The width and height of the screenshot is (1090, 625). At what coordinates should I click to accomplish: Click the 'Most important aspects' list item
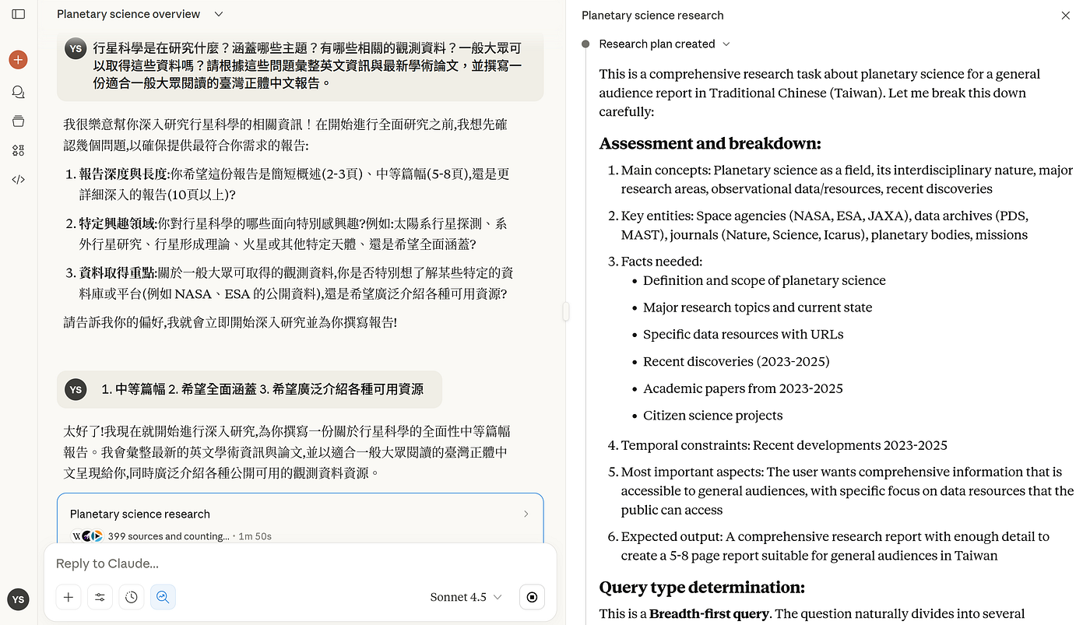point(847,491)
